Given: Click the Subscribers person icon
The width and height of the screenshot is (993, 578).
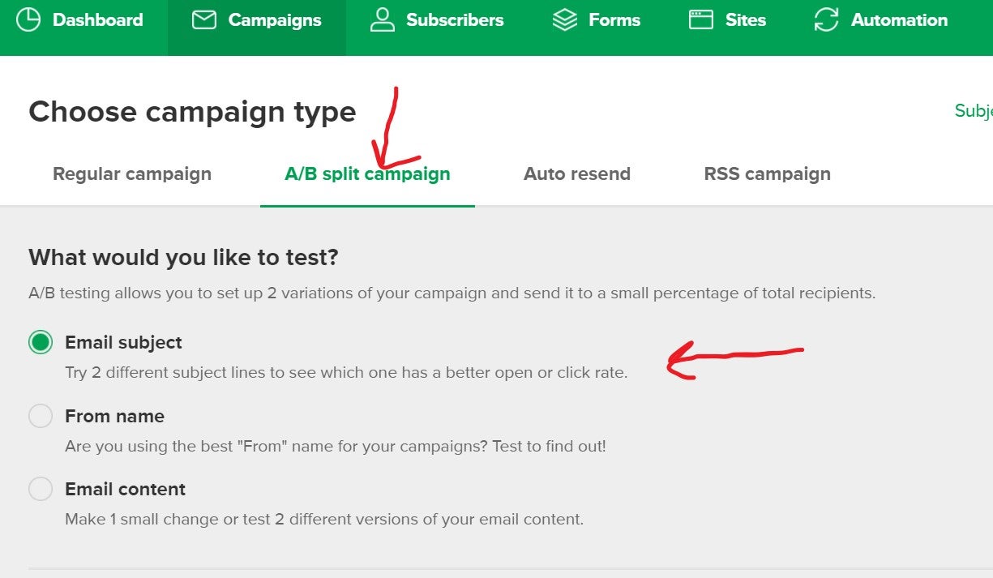Looking at the screenshot, I should pyautogui.click(x=382, y=20).
